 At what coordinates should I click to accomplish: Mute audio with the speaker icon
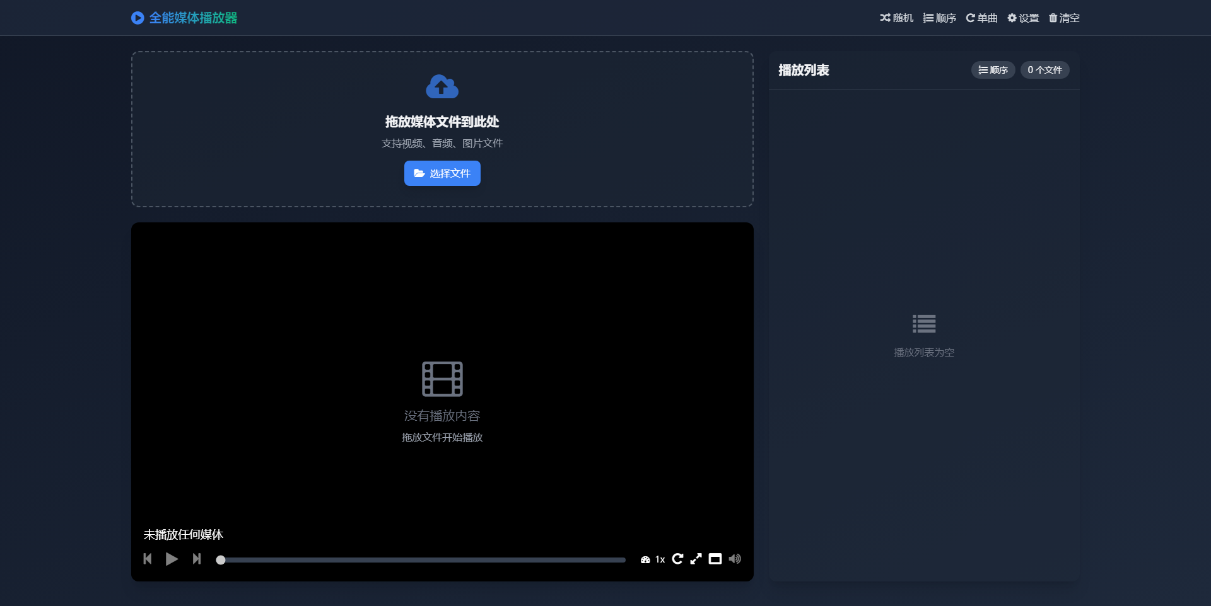pyautogui.click(x=735, y=559)
